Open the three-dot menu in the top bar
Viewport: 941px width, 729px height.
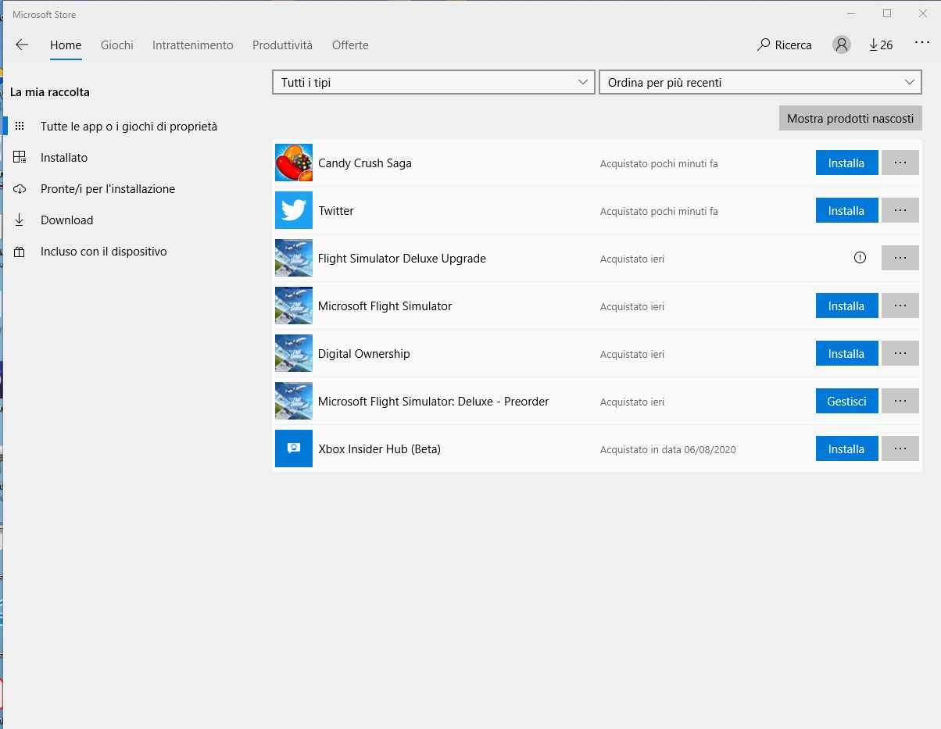pyautogui.click(x=921, y=45)
